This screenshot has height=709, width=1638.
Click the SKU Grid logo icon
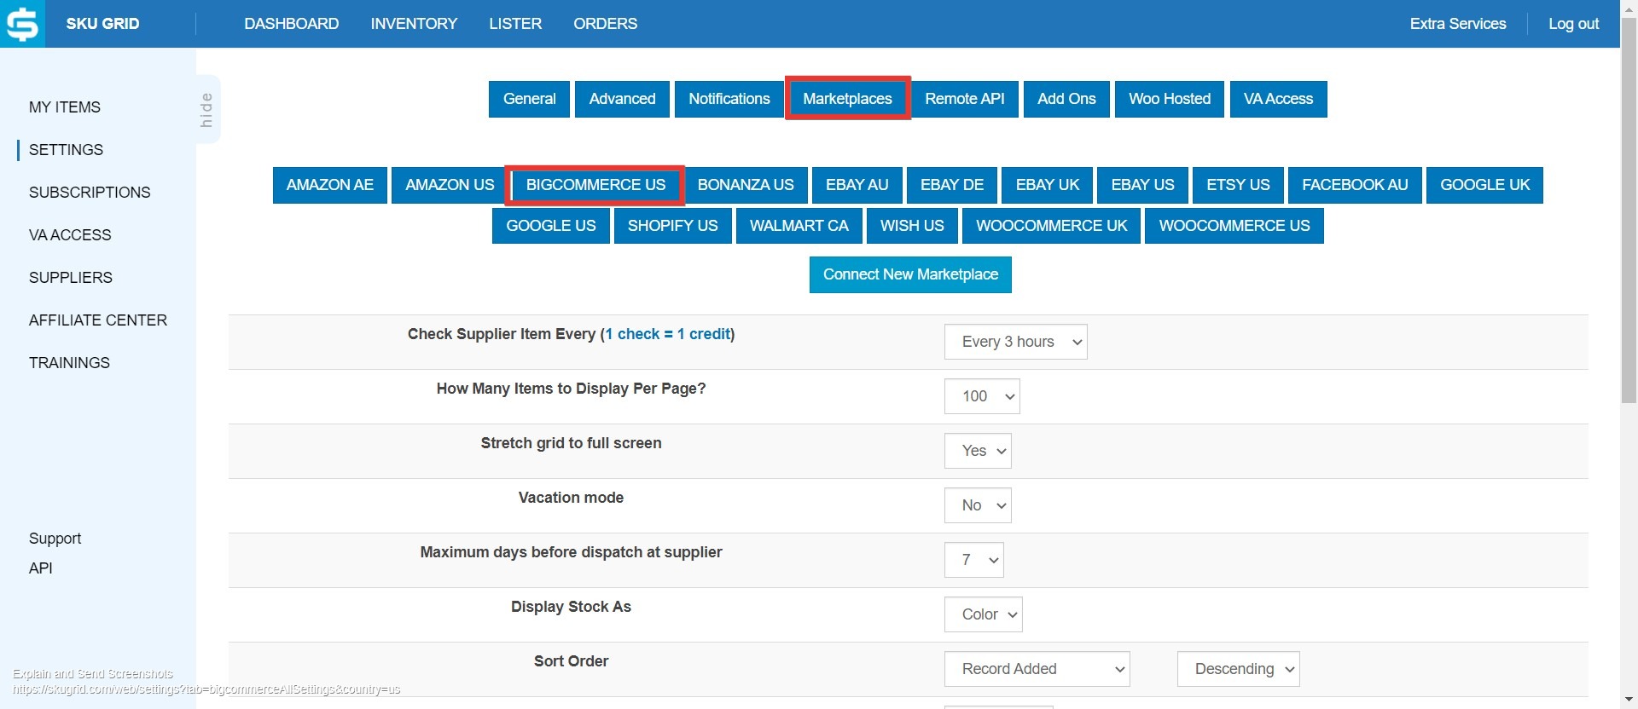[x=23, y=24]
